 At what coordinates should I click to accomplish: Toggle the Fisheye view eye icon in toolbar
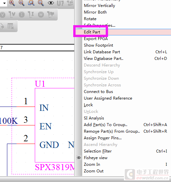51,3
